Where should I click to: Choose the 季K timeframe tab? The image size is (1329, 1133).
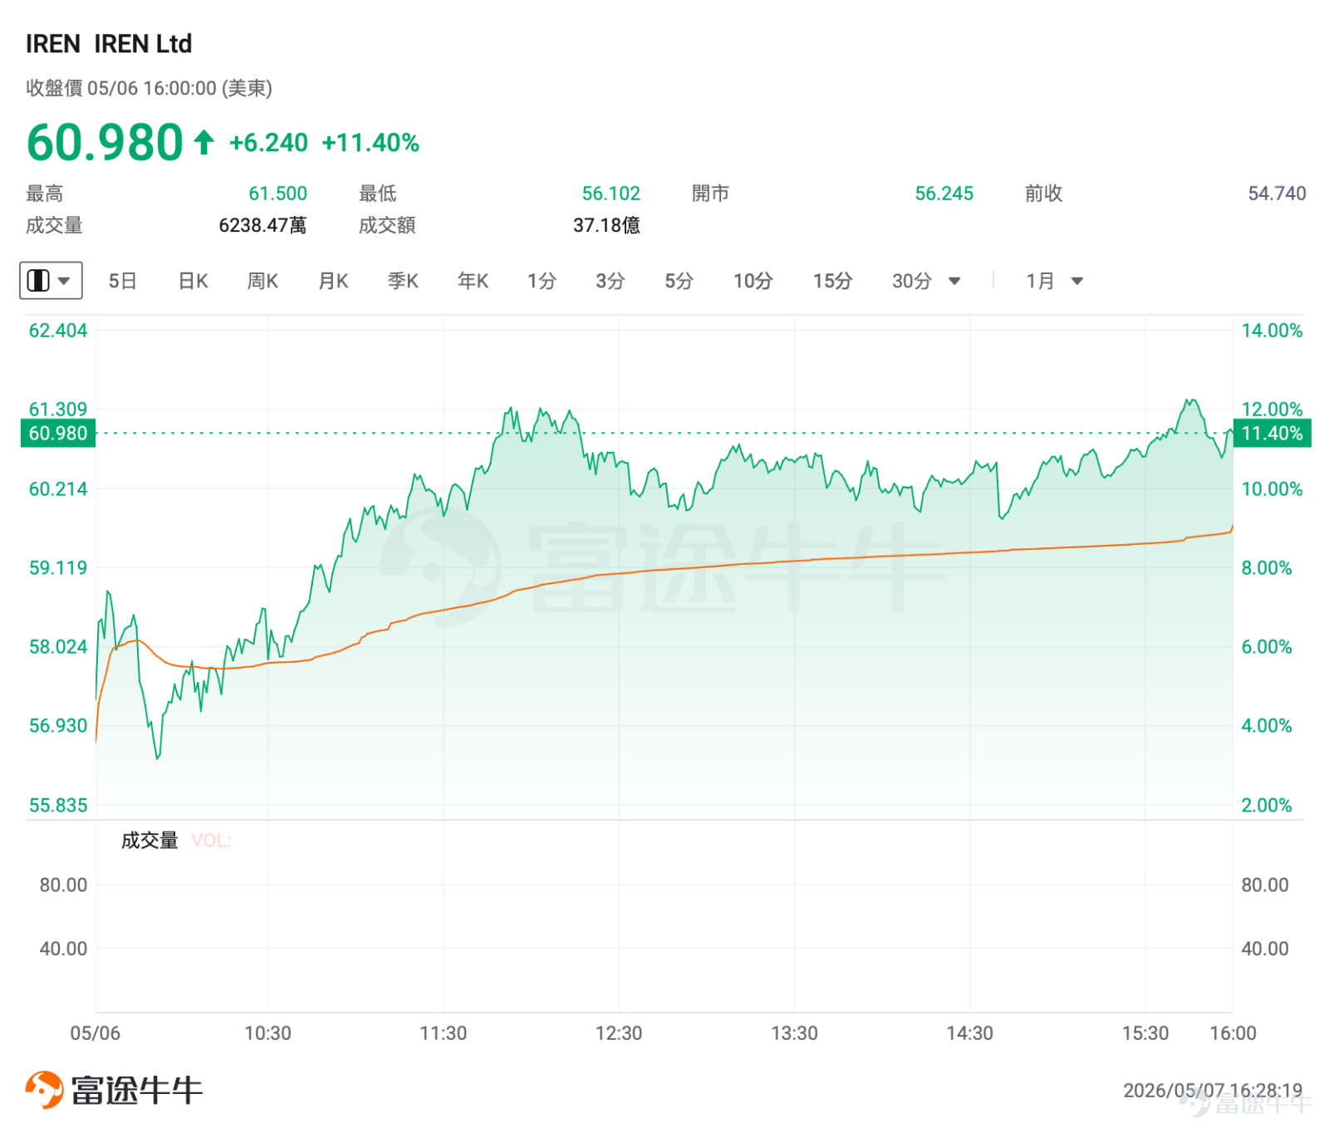[x=403, y=281]
